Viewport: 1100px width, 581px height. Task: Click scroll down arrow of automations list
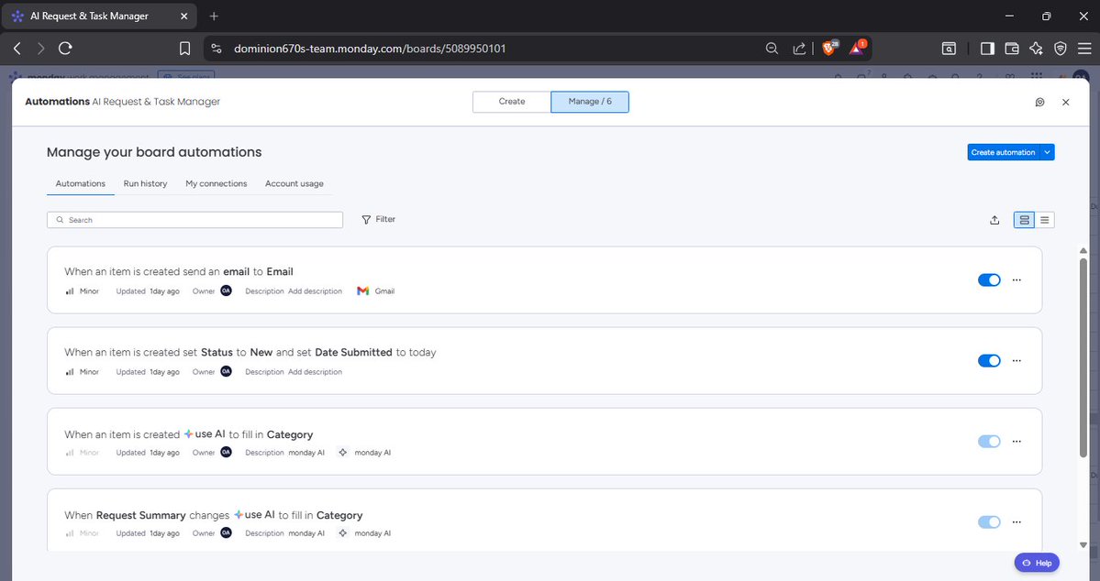click(1083, 544)
